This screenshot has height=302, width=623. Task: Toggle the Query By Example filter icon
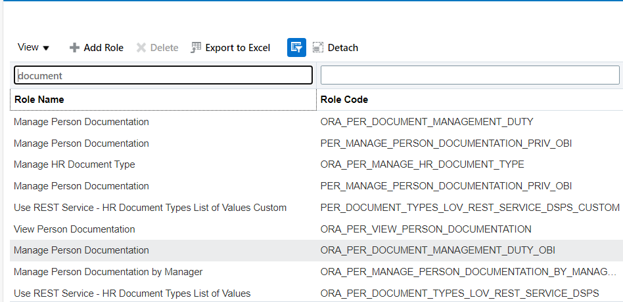[x=297, y=48]
